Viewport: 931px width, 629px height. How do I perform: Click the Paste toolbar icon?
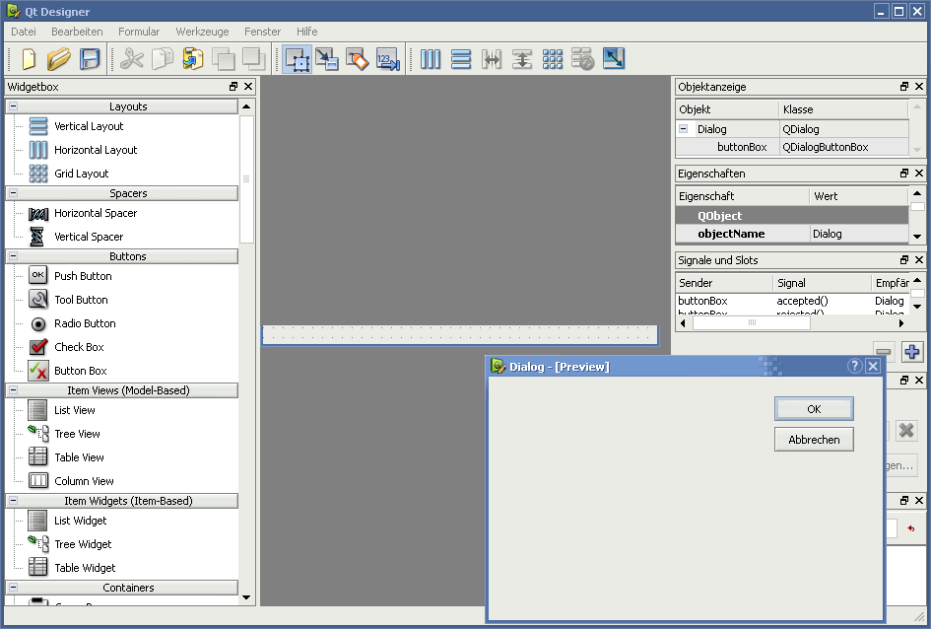point(193,59)
